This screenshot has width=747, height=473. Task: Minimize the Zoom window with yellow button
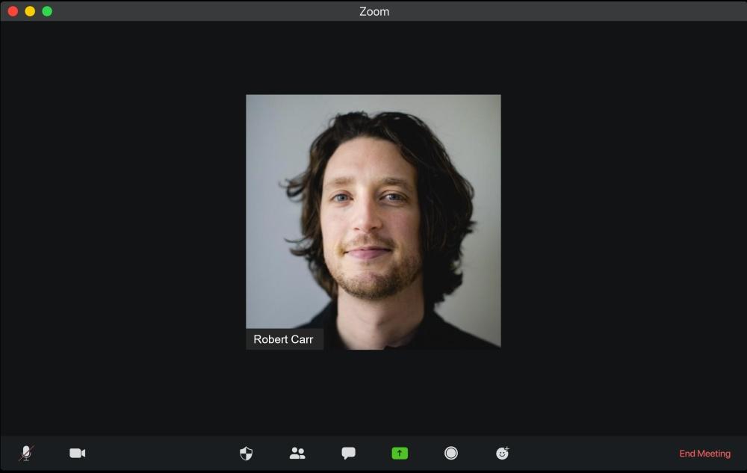[x=30, y=11]
